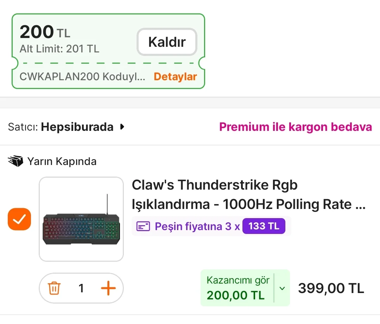Image resolution: width=380 pixels, height=324 pixels.
Task: Tap the CWKAPLAN200 coupon code text
Action: (x=82, y=77)
